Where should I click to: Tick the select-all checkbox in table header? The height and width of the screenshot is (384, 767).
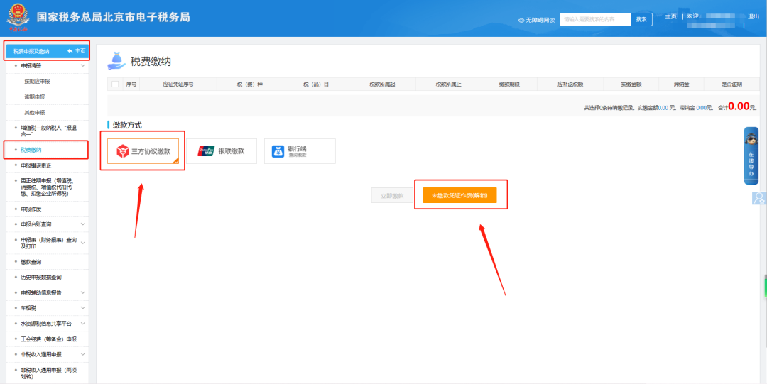point(115,84)
